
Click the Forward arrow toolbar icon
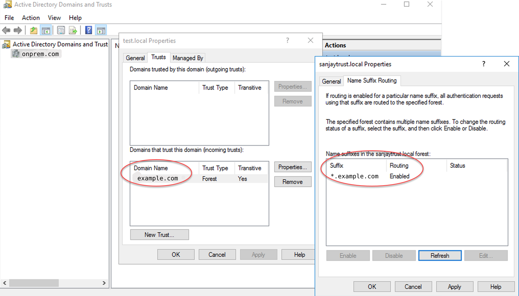(x=18, y=31)
